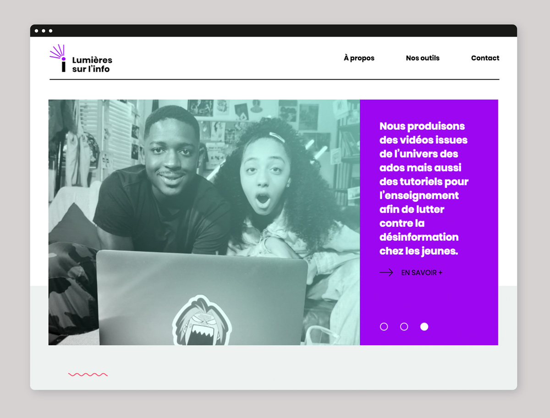This screenshot has width=550, height=418.
Task: Click the arrow icon before EN SAVOIR +
Action: pyautogui.click(x=386, y=273)
